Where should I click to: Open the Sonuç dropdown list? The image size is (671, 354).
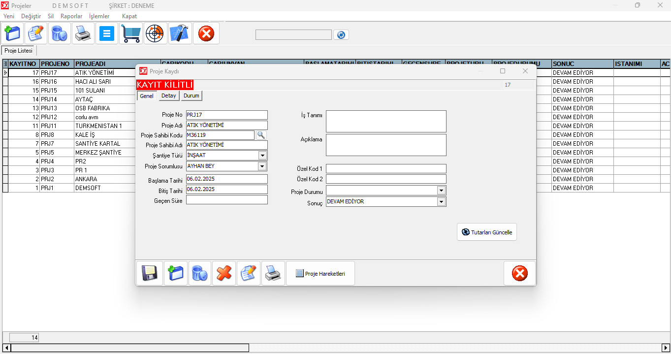pyautogui.click(x=441, y=202)
